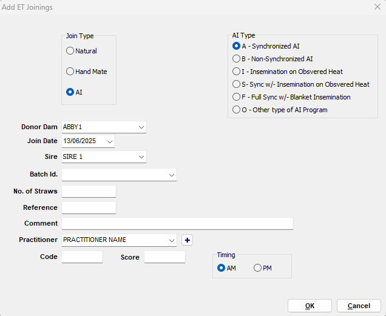386x316 pixels.
Task: Open the Join Date picker dropdown
Action: [x=110, y=141]
